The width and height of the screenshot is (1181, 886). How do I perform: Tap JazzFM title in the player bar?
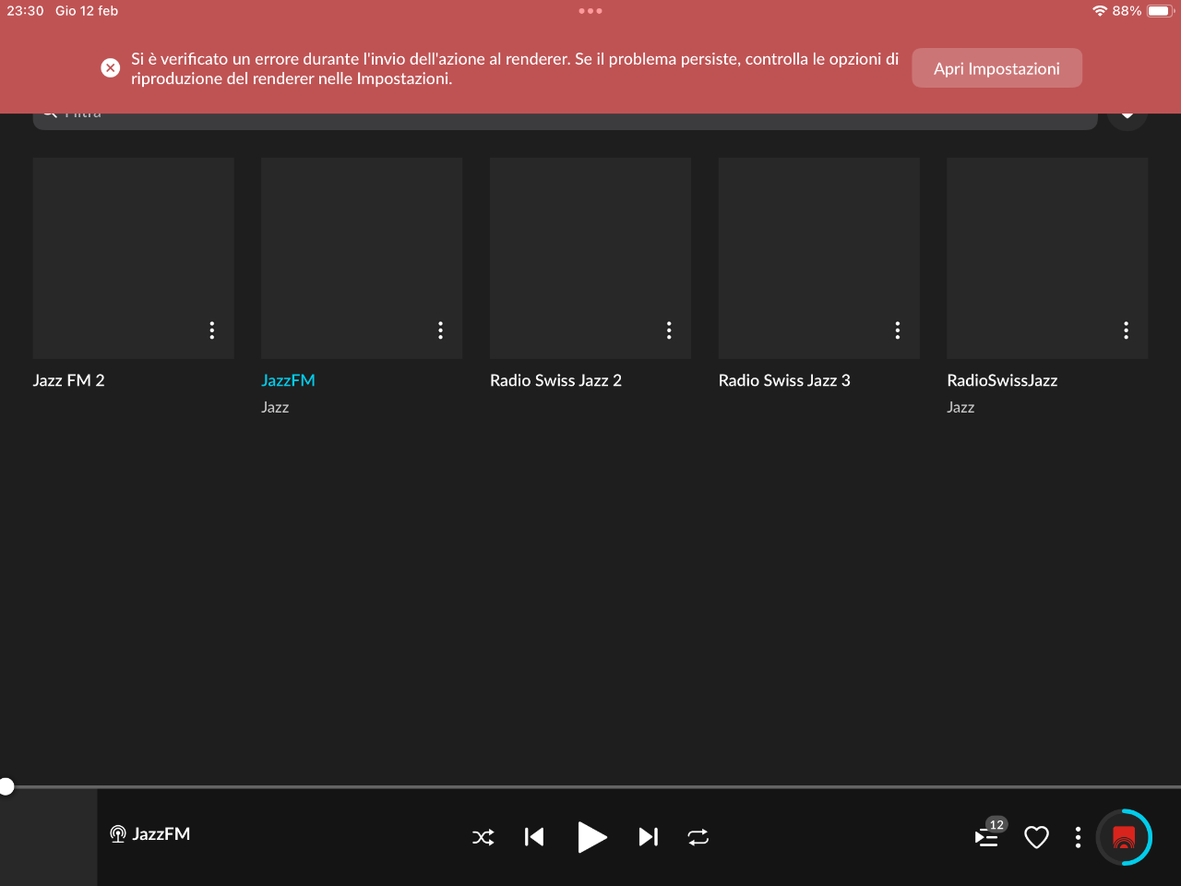(161, 834)
